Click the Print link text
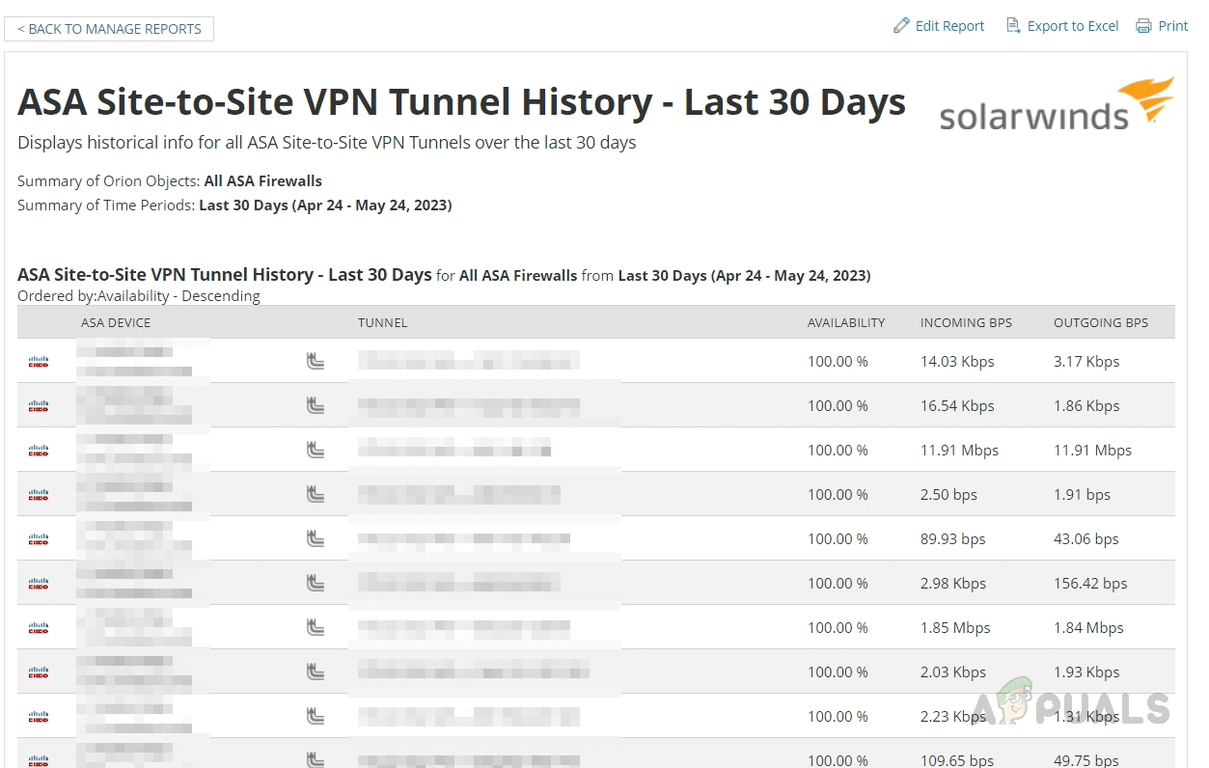 coord(1172,26)
